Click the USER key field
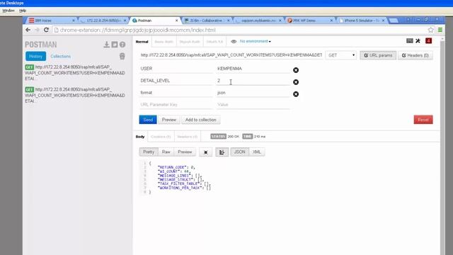Screen dimensions: 453x255 pos(176,69)
